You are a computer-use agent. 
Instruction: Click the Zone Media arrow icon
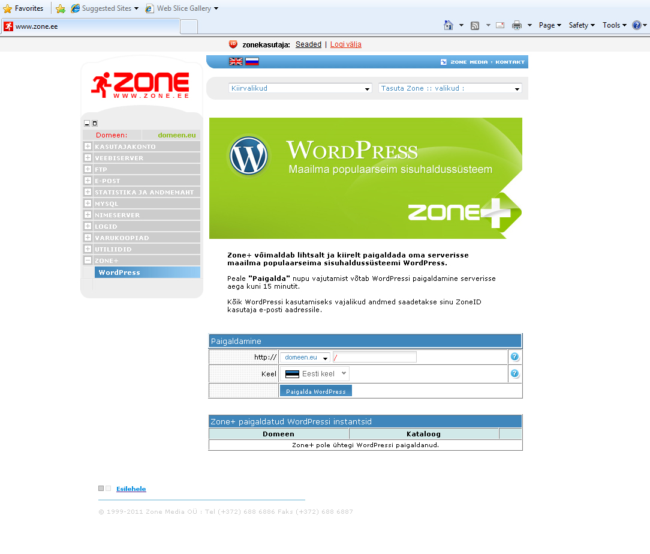(444, 62)
